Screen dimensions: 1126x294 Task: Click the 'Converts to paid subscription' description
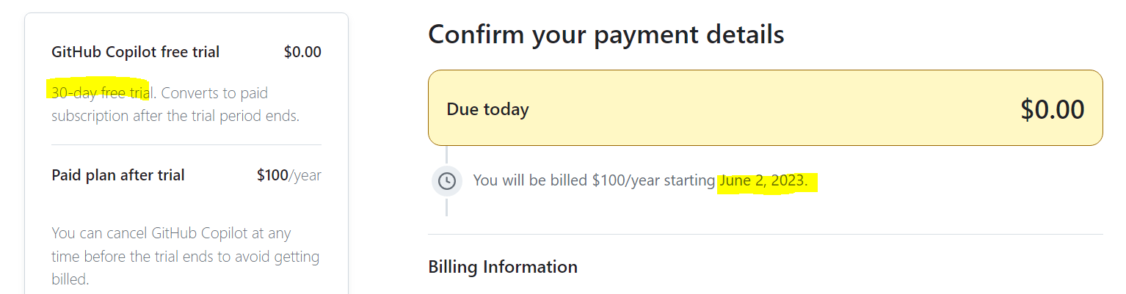(175, 105)
